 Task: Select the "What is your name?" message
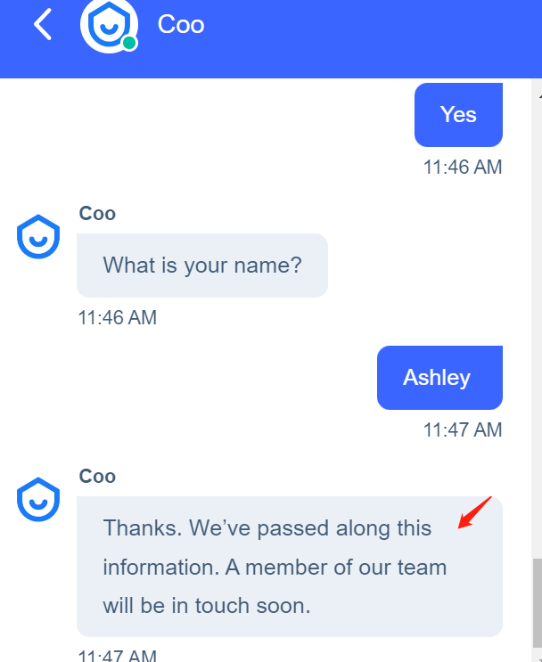click(202, 266)
